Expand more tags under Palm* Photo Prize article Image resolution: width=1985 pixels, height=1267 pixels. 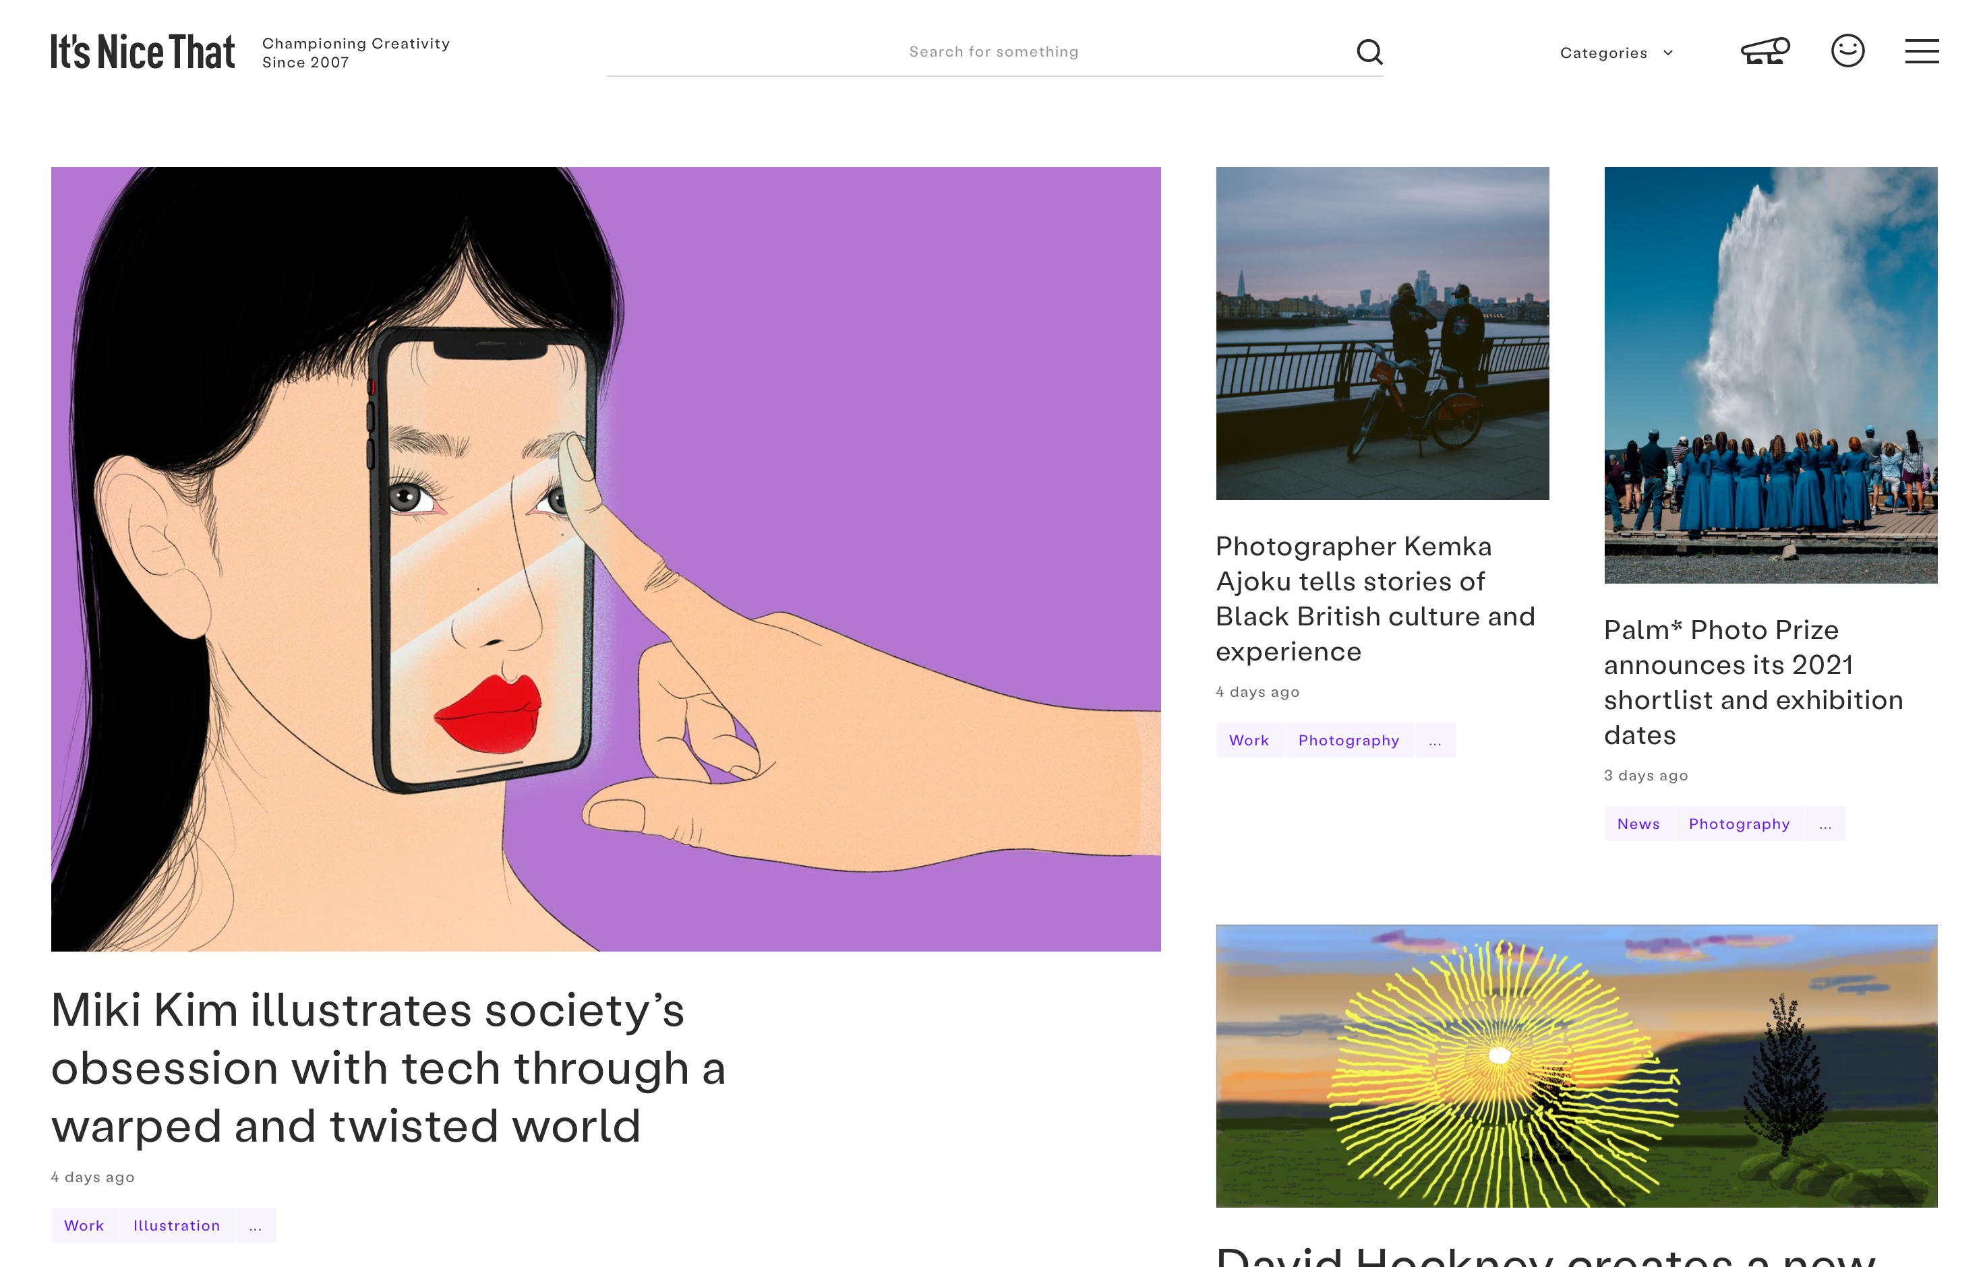pyautogui.click(x=1825, y=824)
